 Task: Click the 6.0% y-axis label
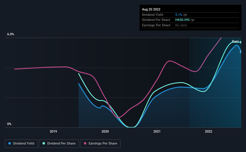[10, 34]
